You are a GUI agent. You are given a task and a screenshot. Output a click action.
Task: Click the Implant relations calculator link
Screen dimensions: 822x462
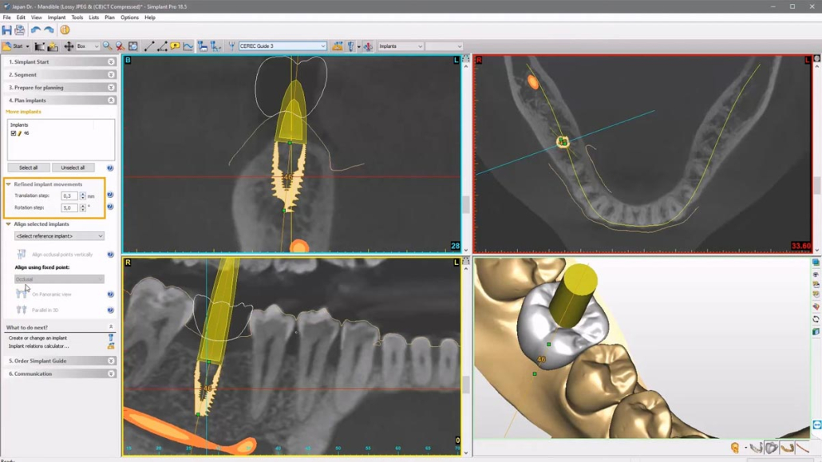click(x=38, y=346)
